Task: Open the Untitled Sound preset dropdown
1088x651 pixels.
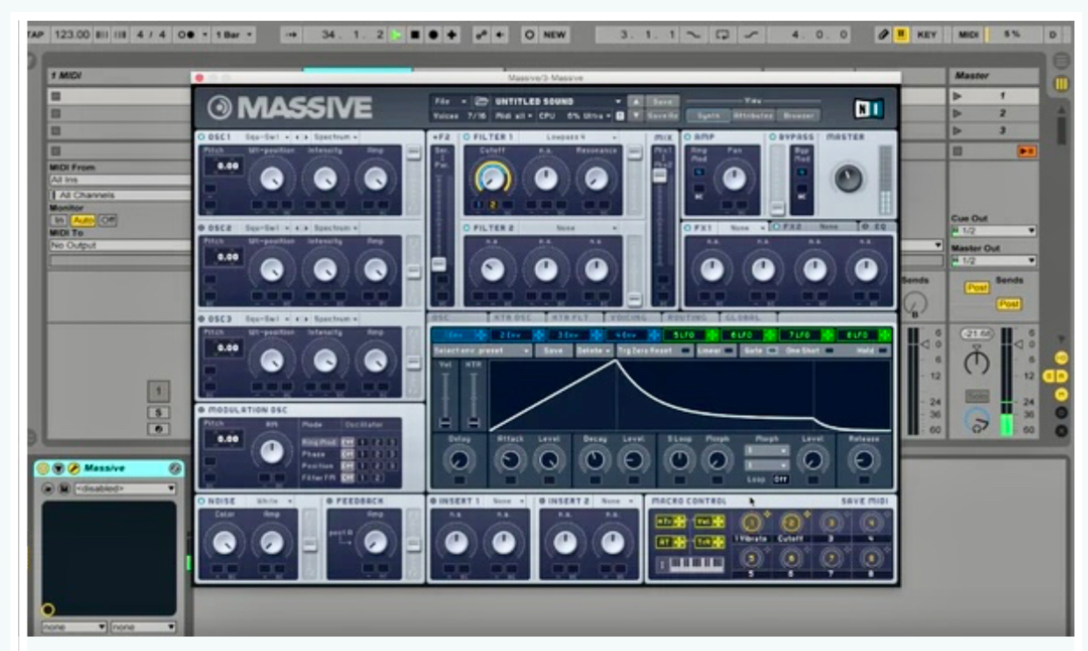Action: pyautogui.click(x=558, y=102)
